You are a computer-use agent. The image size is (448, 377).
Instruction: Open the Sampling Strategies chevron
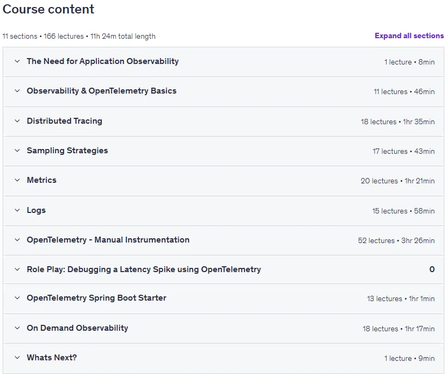click(x=17, y=151)
